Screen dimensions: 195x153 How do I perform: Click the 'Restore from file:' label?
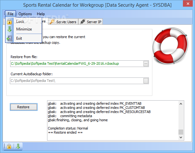[x=24, y=57]
